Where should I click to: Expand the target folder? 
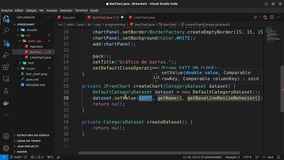[x=18, y=68]
